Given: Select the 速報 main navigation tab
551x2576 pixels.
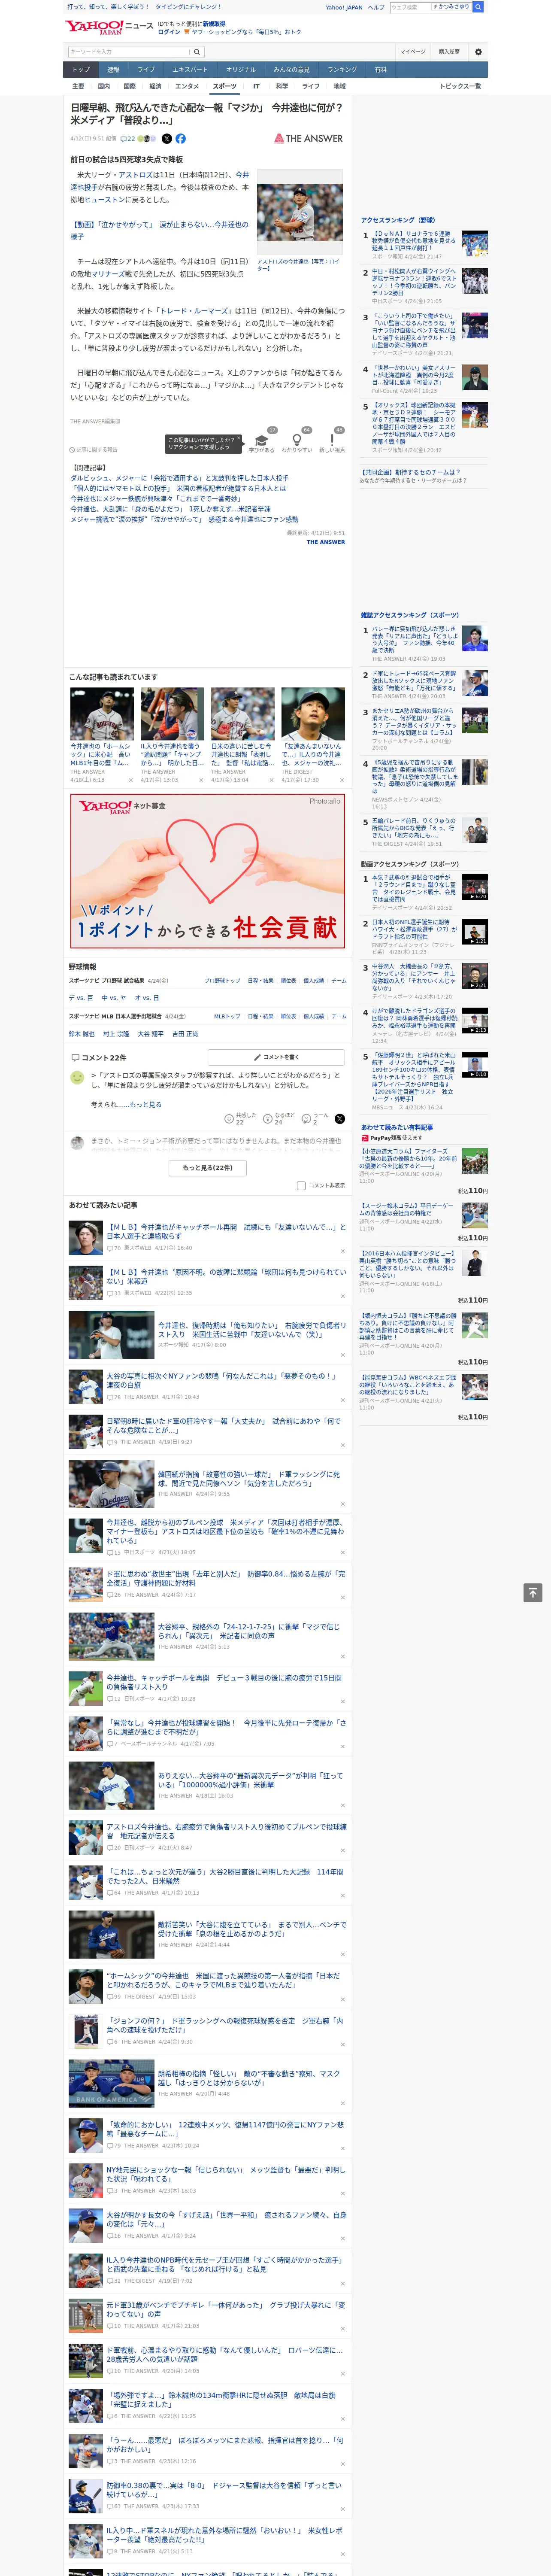Looking at the screenshot, I should coord(113,70).
